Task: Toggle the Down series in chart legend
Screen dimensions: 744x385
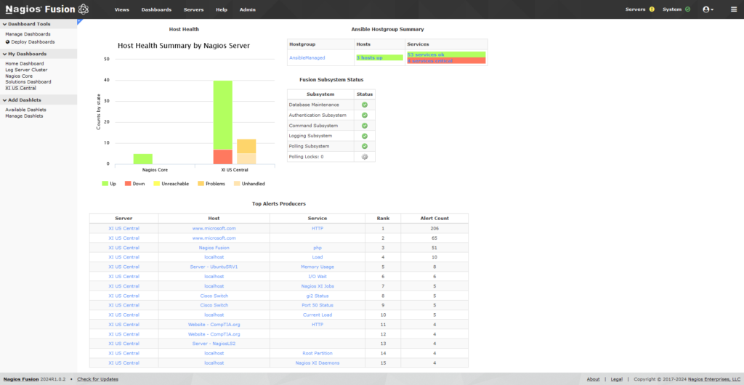Action: coord(134,184)
